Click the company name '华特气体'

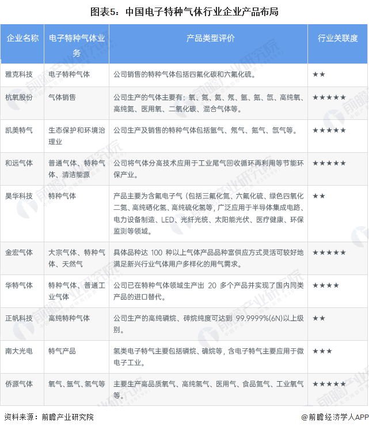(19, 285)
